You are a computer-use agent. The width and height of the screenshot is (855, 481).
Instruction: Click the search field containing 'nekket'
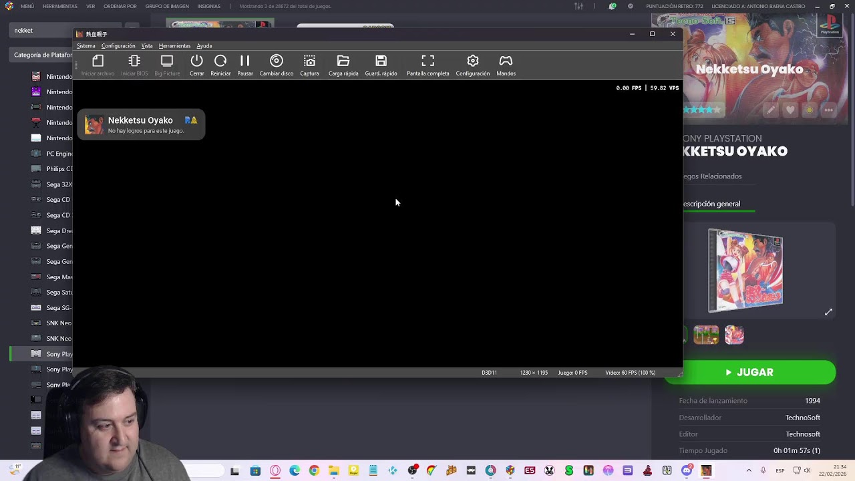40,30
